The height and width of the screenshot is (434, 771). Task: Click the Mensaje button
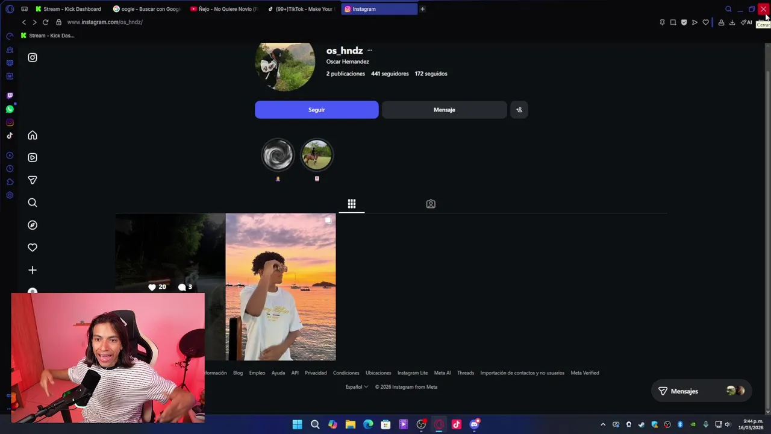(445, 110)
